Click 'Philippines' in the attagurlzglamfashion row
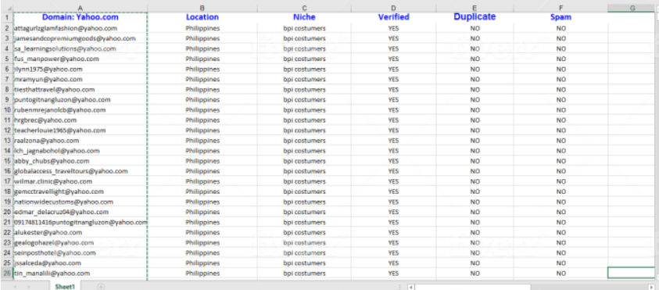This screenshot has height=290, width=659. point(202,28)
